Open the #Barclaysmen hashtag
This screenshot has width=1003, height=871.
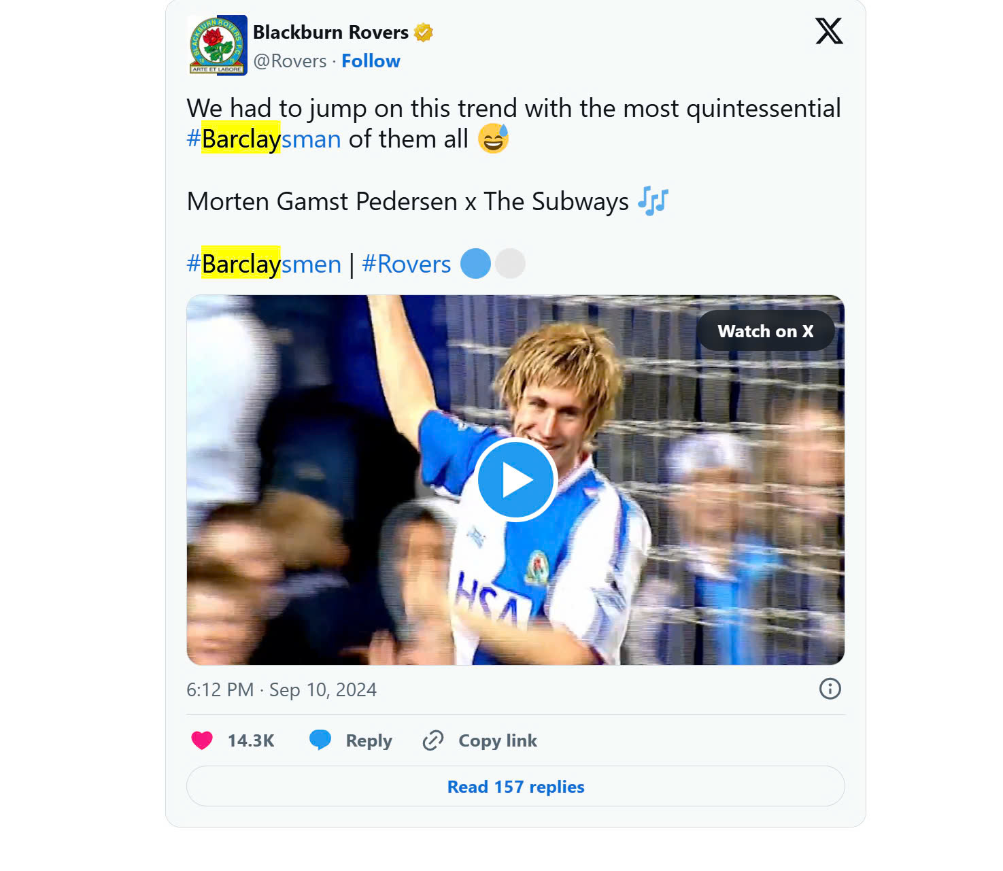tap(264, 264)
